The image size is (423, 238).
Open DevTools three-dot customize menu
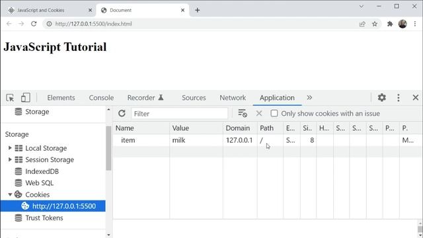pos(399,98)
